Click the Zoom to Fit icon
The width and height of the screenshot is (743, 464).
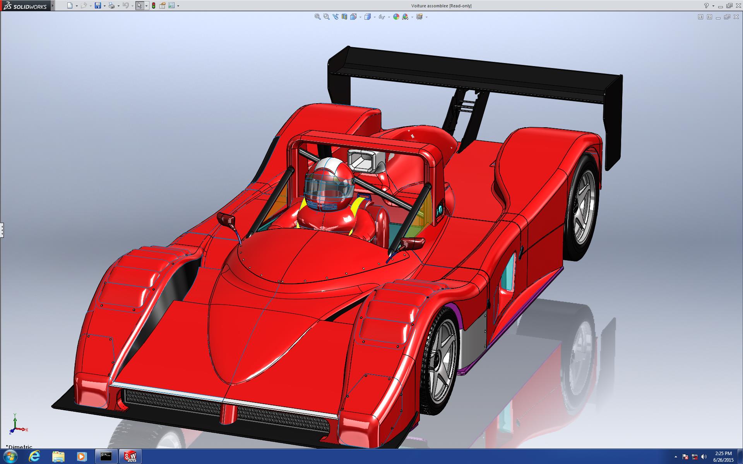click(317, 17)
